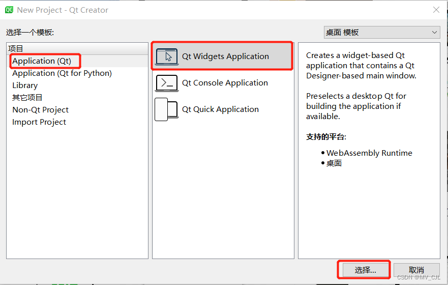448x285 pixels.
Task: Click the 选择一个模板 label
Action: point(30,32)
